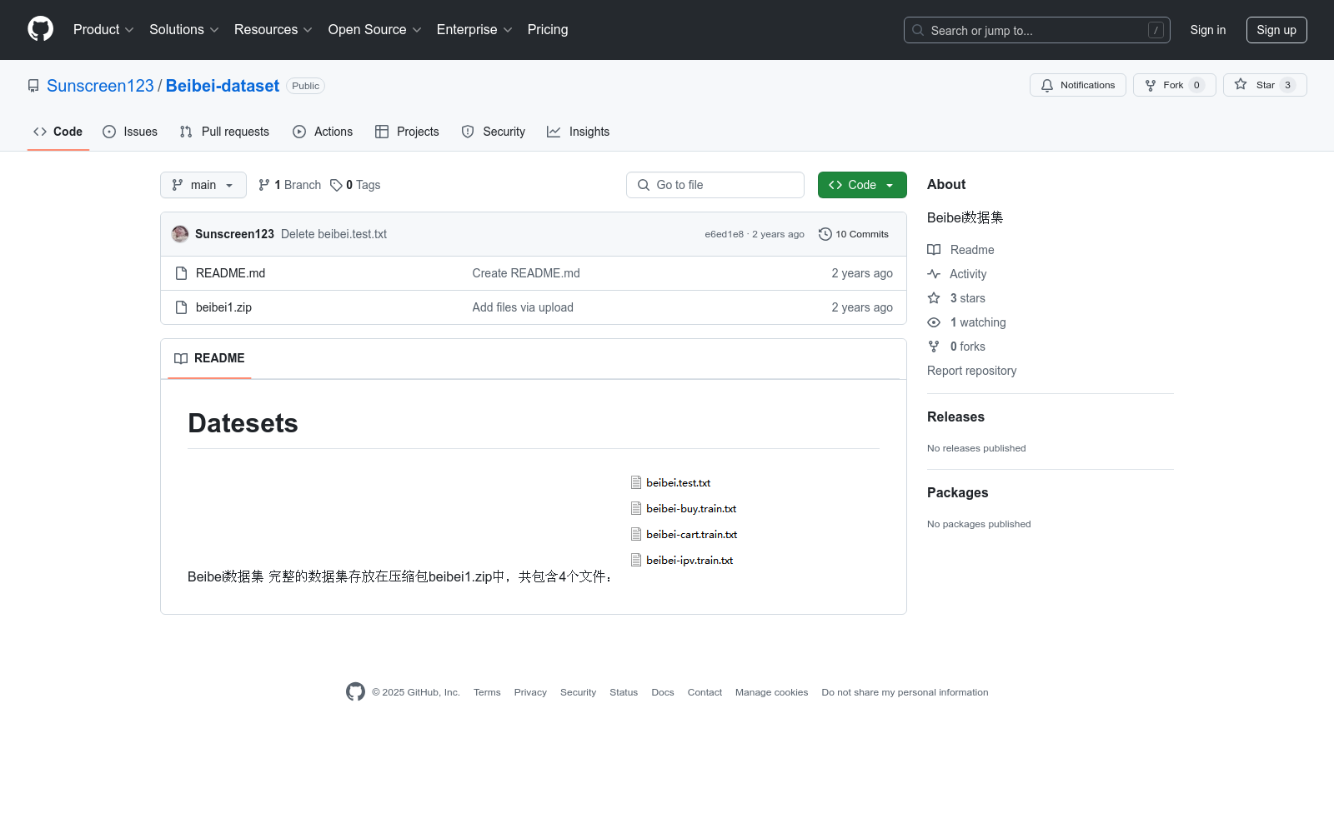Open the Insights tab
This screenshot has width=1334, height=833.
579,132
